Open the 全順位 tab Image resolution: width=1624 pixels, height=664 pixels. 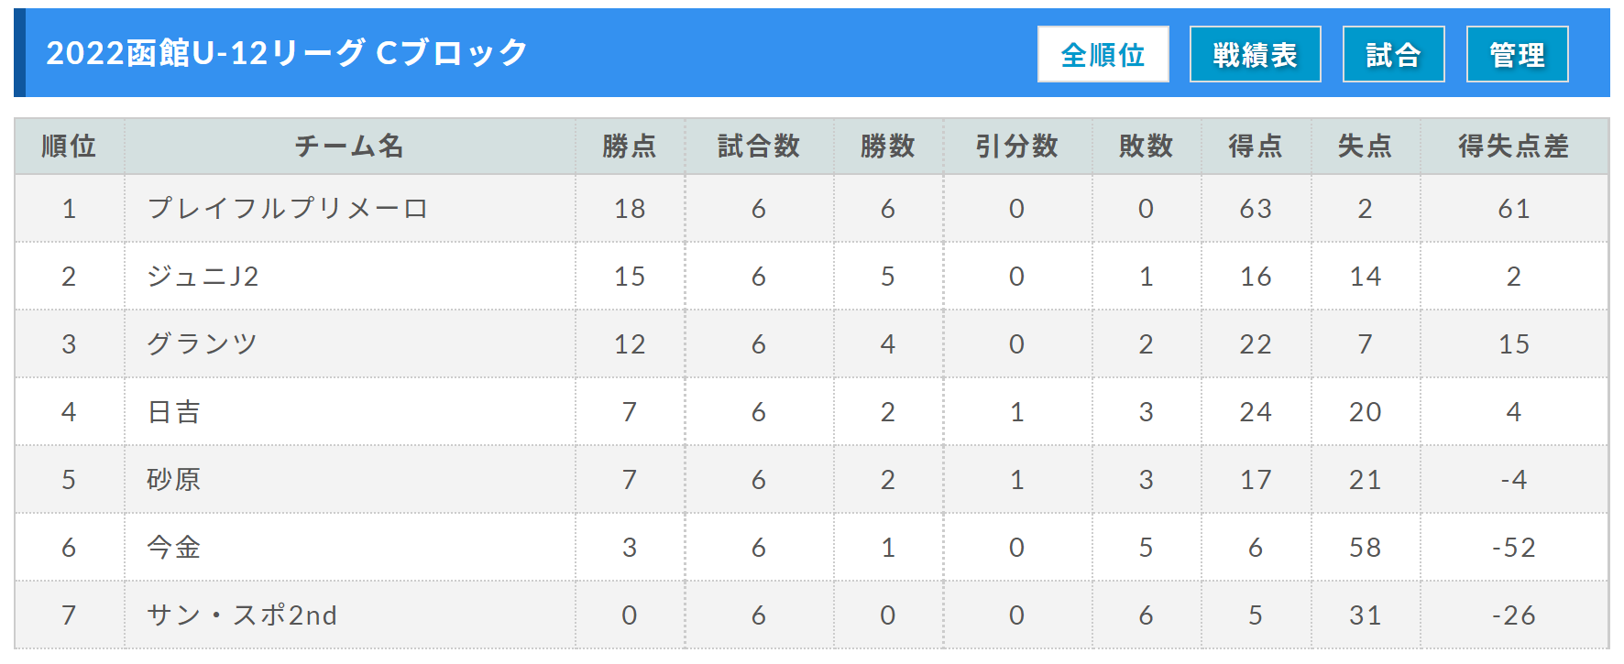point(1103,54)
